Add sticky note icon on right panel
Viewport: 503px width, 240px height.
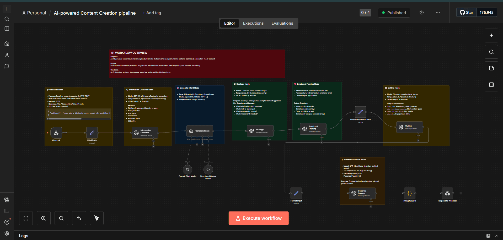click(491, 68)
